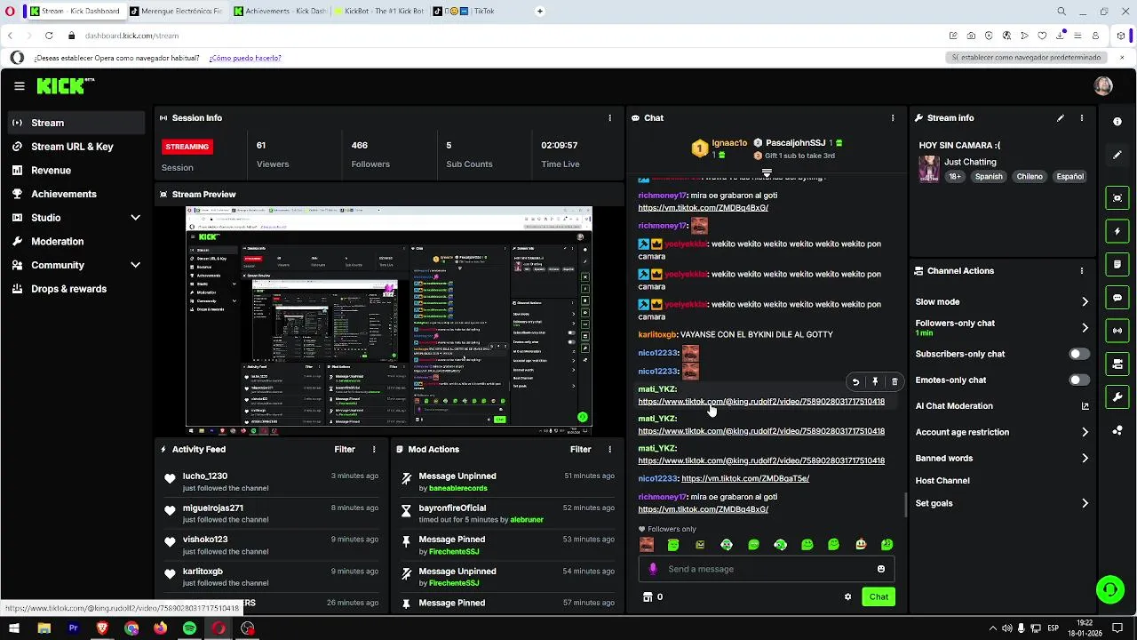This screenshot has width=1137, height=640.
Task: Edit stream info via pencil icon in panel
Action: (1061, 118)
